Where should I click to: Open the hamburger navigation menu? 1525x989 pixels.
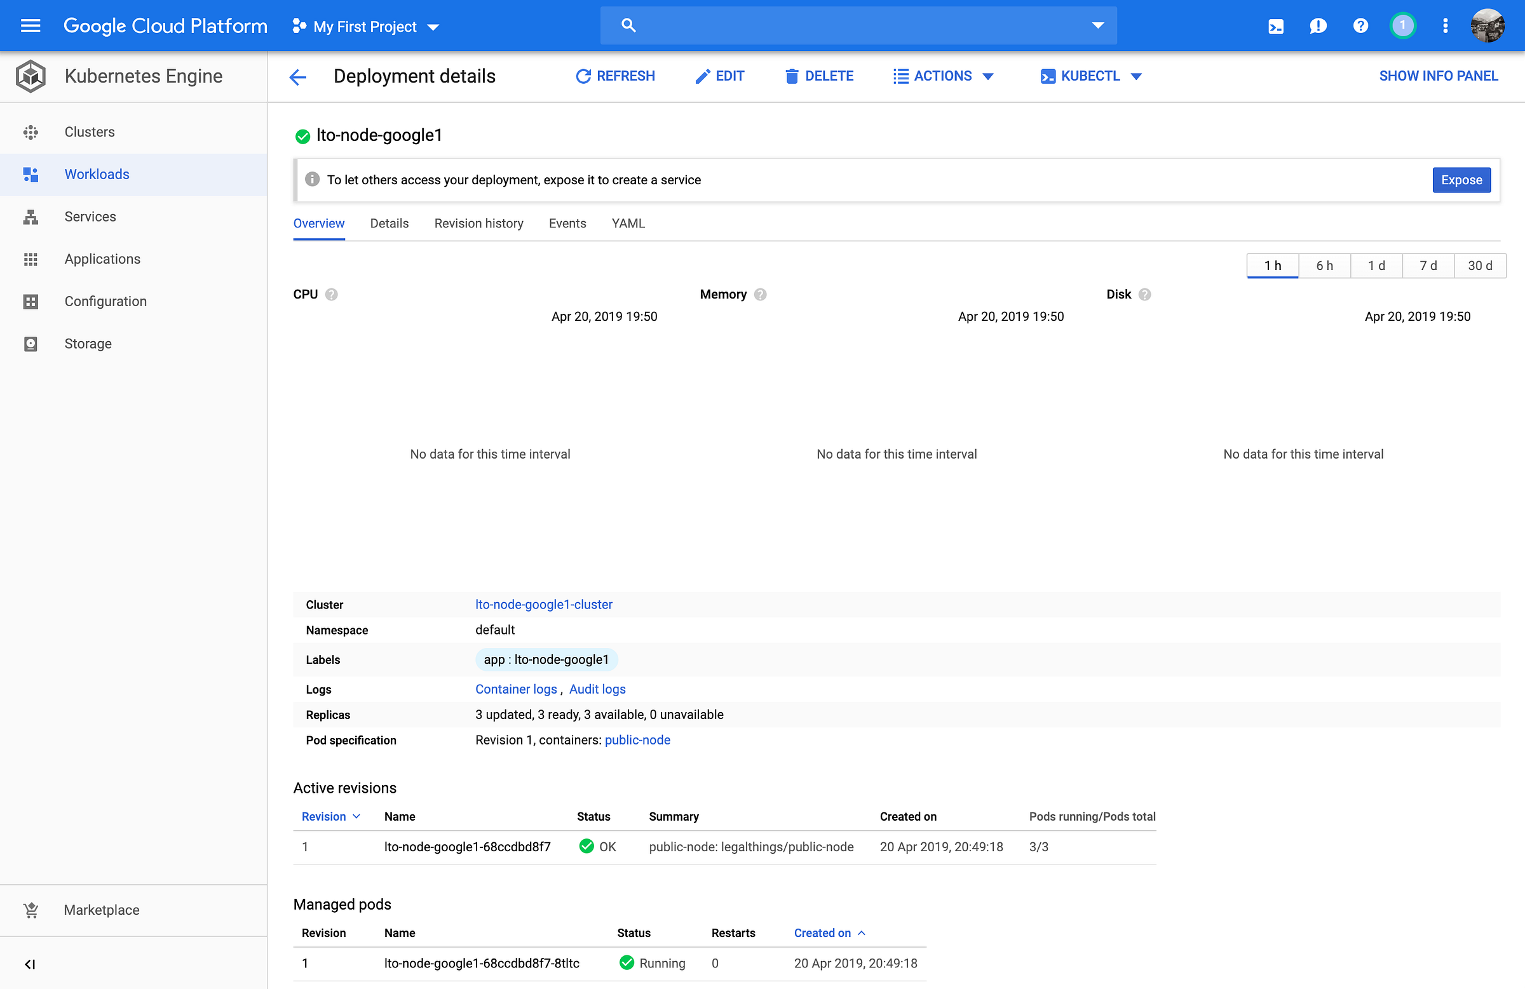point(30,25)
